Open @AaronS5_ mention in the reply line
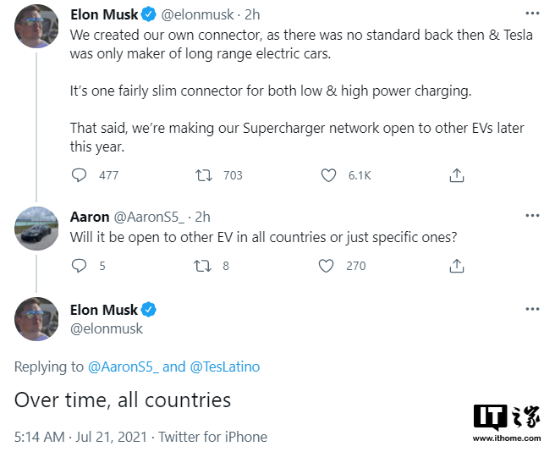 [123, 367]
